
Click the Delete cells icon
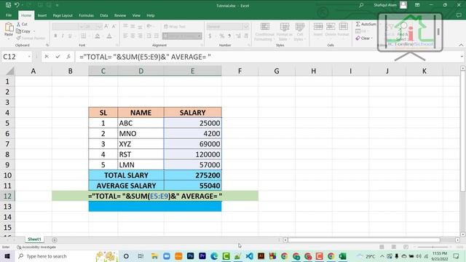[331, 27]
